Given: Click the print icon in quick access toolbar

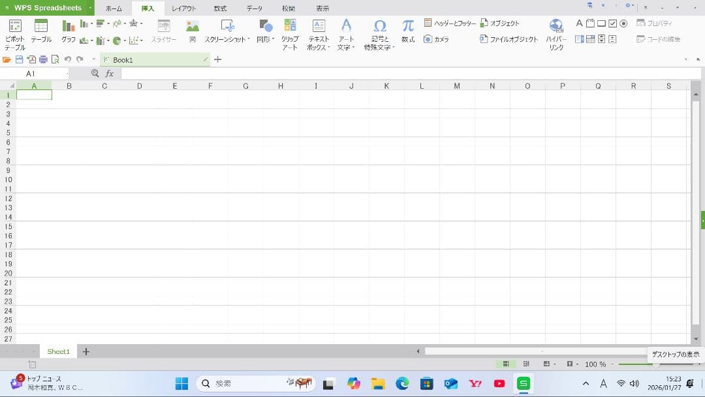Looking at the screenshot, I should [x=43, y=59].
